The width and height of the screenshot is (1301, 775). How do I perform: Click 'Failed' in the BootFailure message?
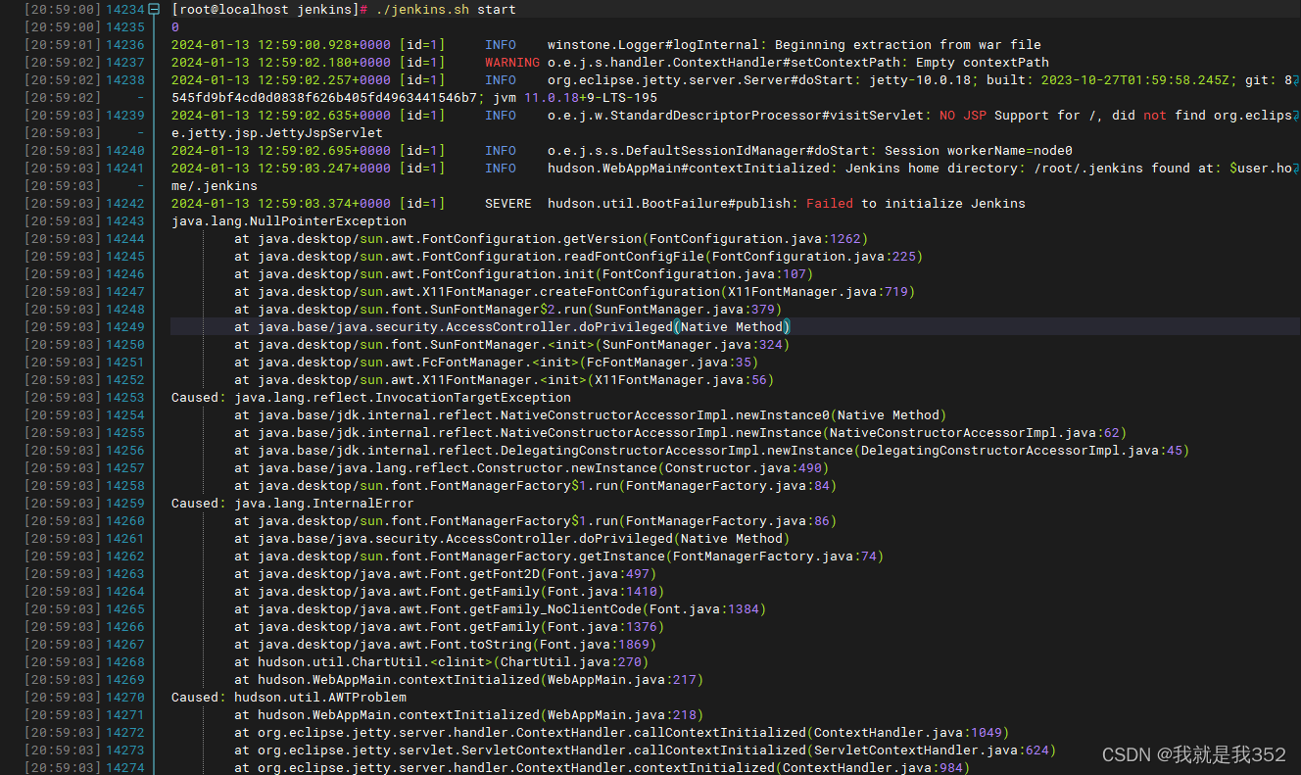click(x=830, y=203)
